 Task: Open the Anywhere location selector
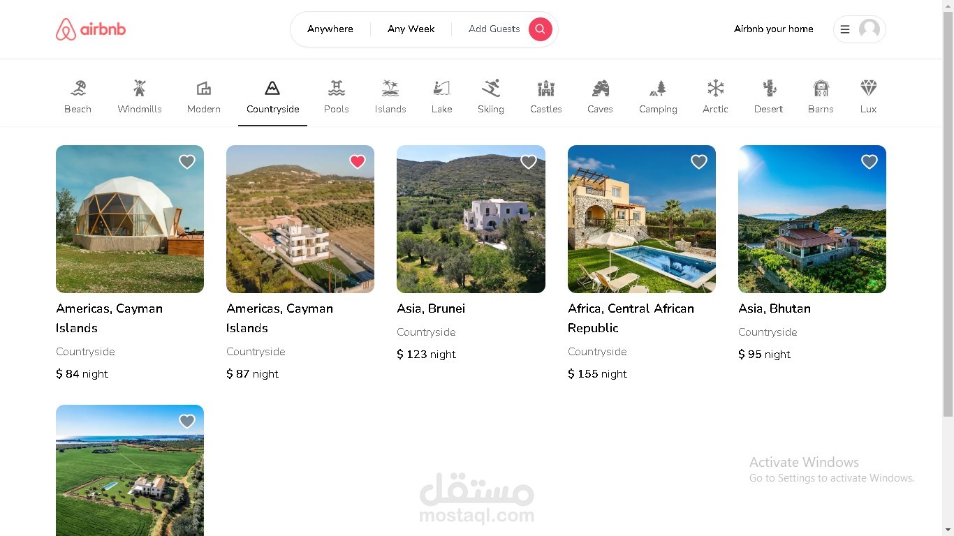tap(330, 29)
